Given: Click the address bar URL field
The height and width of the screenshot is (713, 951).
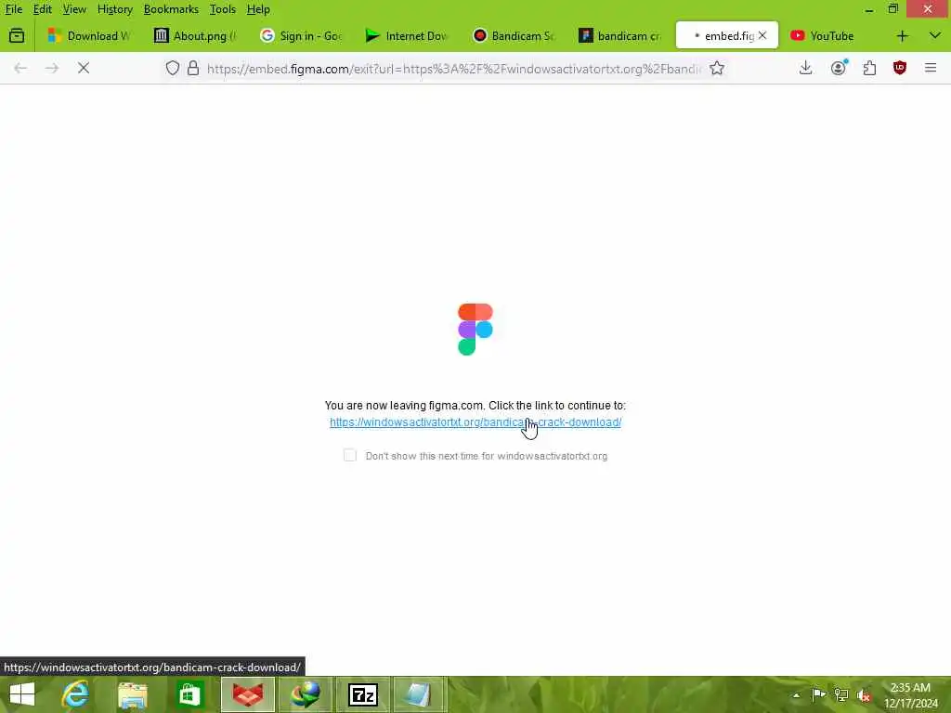Looking at the screenshot, I should [453, 69].
